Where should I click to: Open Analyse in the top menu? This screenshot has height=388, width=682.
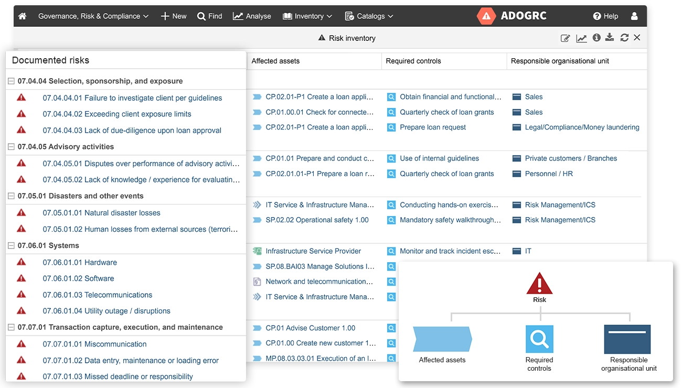click(x=252, y=16)
